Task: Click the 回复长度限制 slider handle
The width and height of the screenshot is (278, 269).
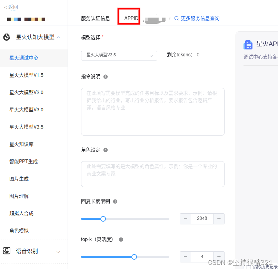Action: pos(103,219)
